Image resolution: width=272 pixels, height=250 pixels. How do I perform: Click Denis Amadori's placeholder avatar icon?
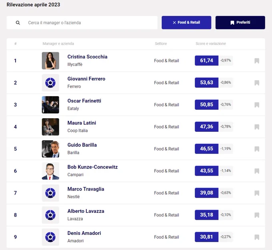(x=50, y=237)
